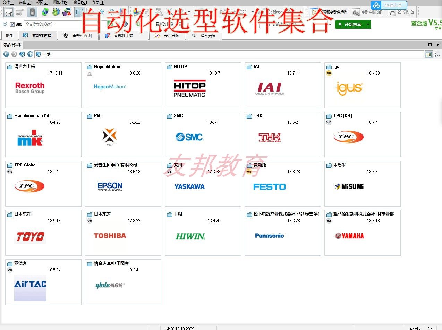Open the PMI catalog

(123, 134)
